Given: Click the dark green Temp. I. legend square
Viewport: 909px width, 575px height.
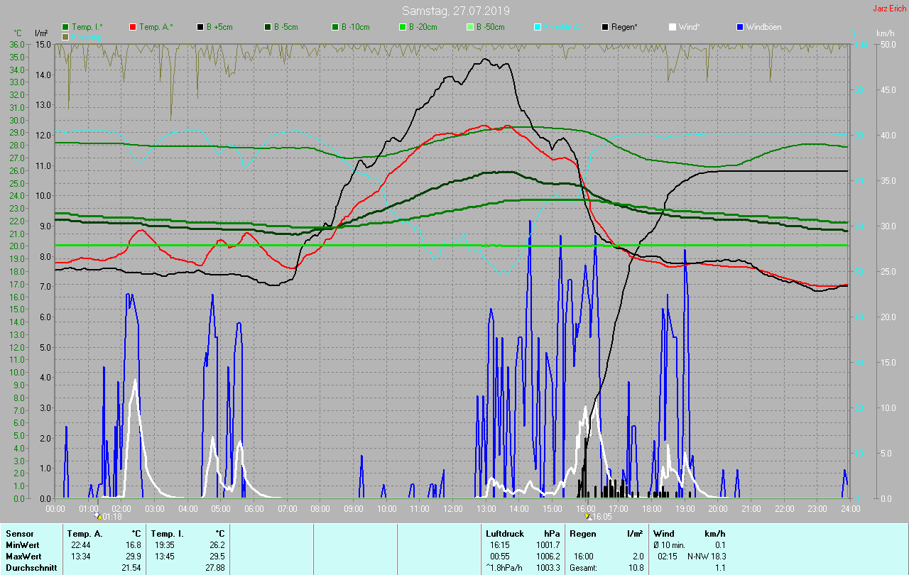Looking at the screenshot, I should pyautogui.click(x=65, y=27).
